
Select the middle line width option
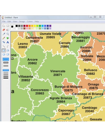coord(6,74)
